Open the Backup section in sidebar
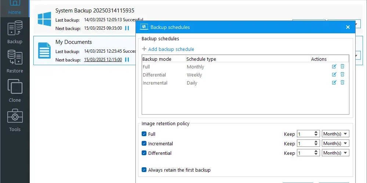Screen dimensions: 367x183 click(x=15, y=32)
